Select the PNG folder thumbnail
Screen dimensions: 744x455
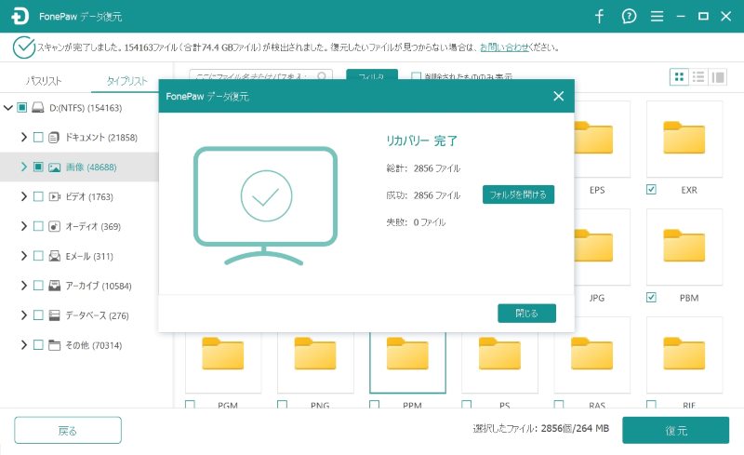315,362
